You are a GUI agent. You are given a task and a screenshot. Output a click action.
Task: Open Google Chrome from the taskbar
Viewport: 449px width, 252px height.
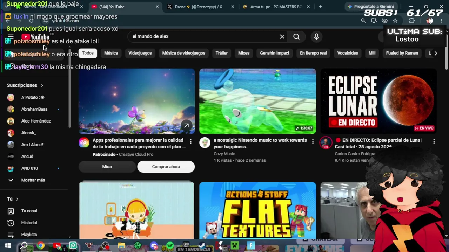pos(41,246)
